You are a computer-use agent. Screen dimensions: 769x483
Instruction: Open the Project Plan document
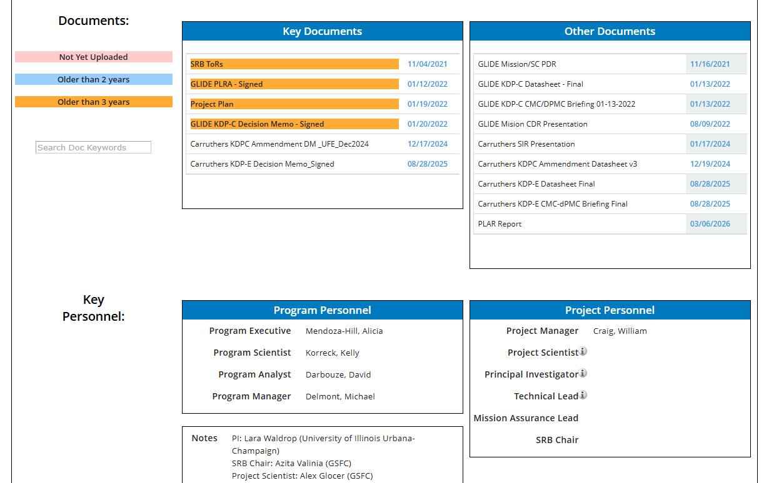pyautogui.click(x=212, y=104)
